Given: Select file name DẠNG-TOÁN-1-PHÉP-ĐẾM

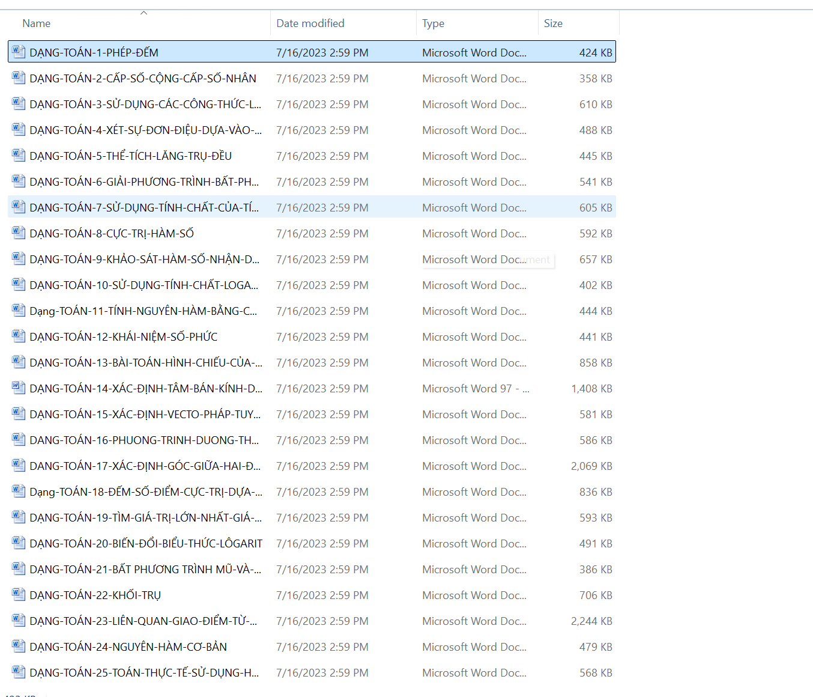Looking at the screenshot, I should (x=94, y=52).
